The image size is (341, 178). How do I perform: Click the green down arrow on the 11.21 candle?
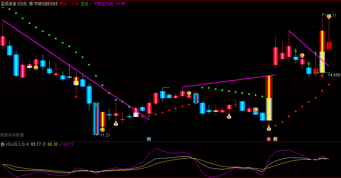coord(96,105)
